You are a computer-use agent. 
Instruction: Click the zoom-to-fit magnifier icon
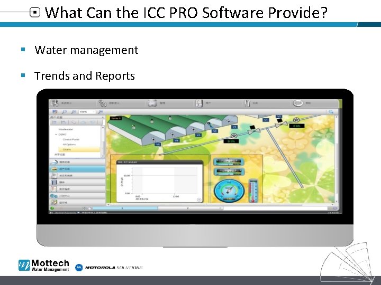(101, 112)
